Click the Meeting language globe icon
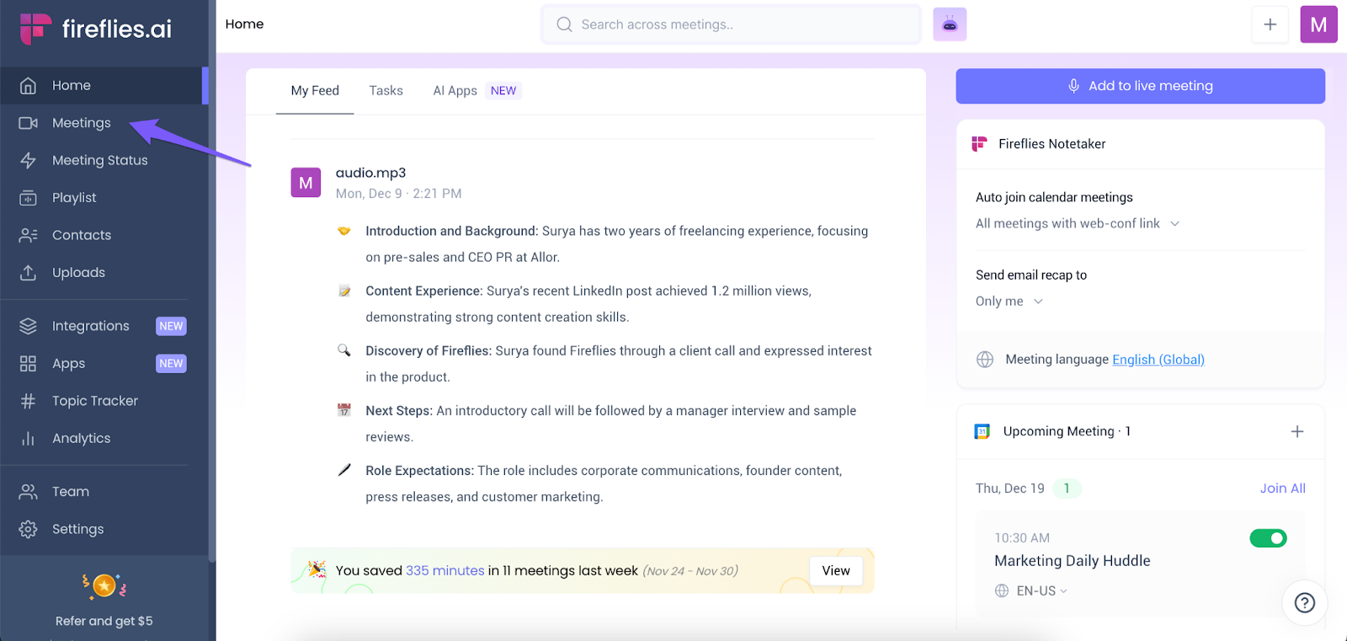Viewport: 1347px width, 641px height. [985, 360]
